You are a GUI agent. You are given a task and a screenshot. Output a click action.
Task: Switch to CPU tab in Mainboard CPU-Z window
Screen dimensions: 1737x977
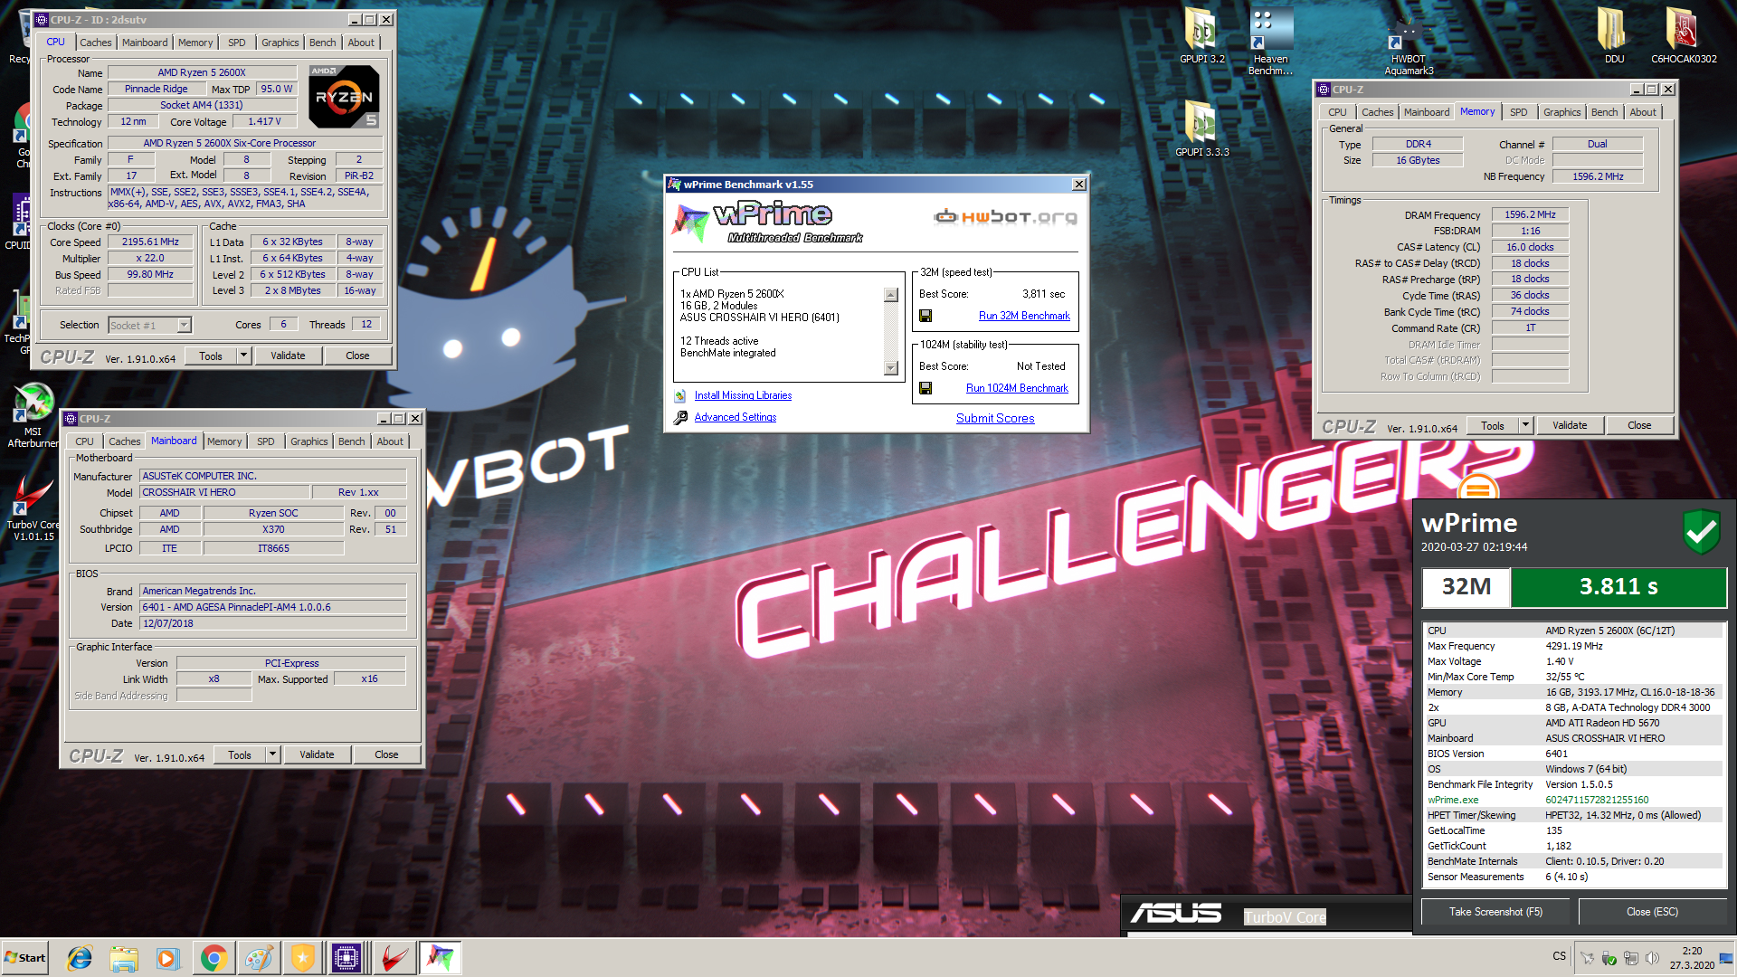tap(84, 441)
